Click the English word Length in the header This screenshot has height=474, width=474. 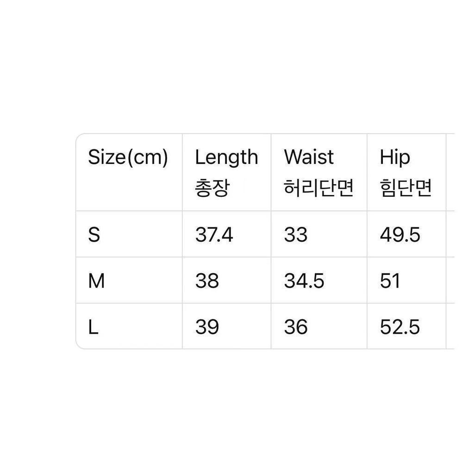coord(226,158)
